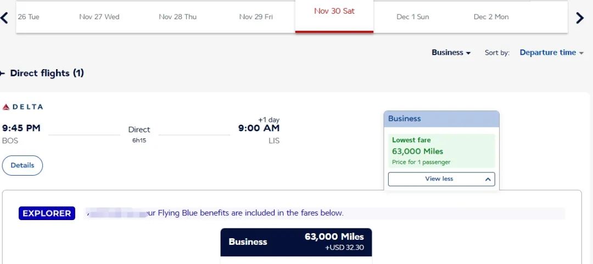Collapse fares with View less
Viewport: 593px width, 264px height.
(x=439, y=179)
